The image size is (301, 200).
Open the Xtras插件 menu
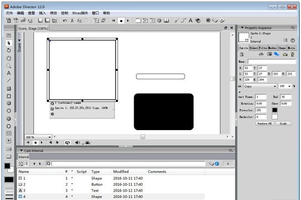80,13
